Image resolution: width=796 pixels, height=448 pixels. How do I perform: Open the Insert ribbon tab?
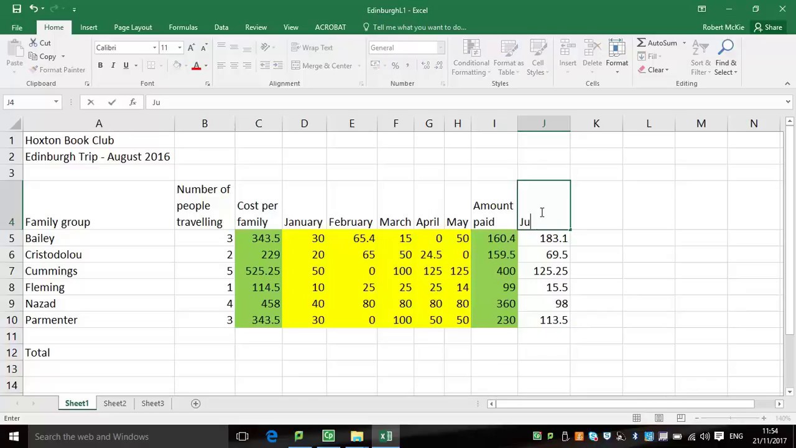coord(88,27)
